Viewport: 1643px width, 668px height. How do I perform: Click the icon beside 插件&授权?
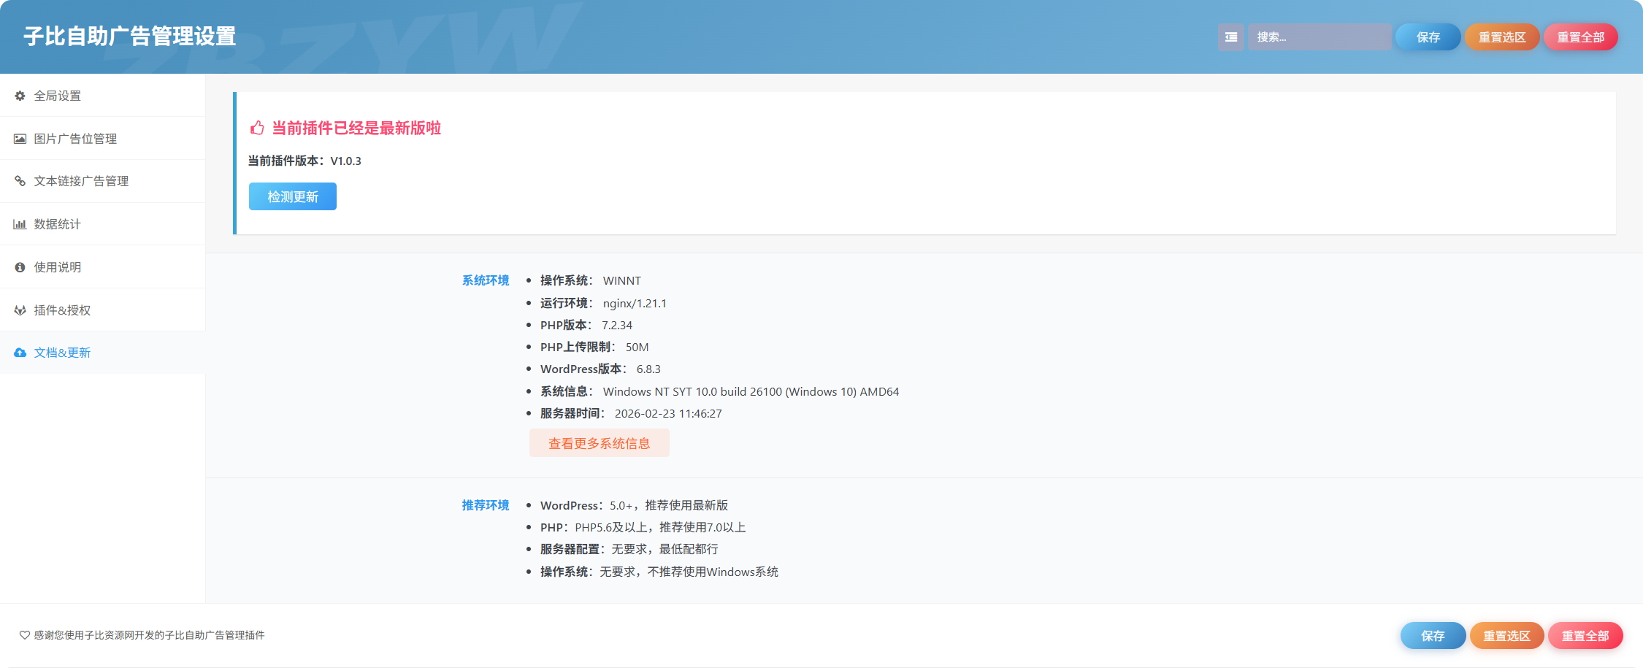(20, 310)
